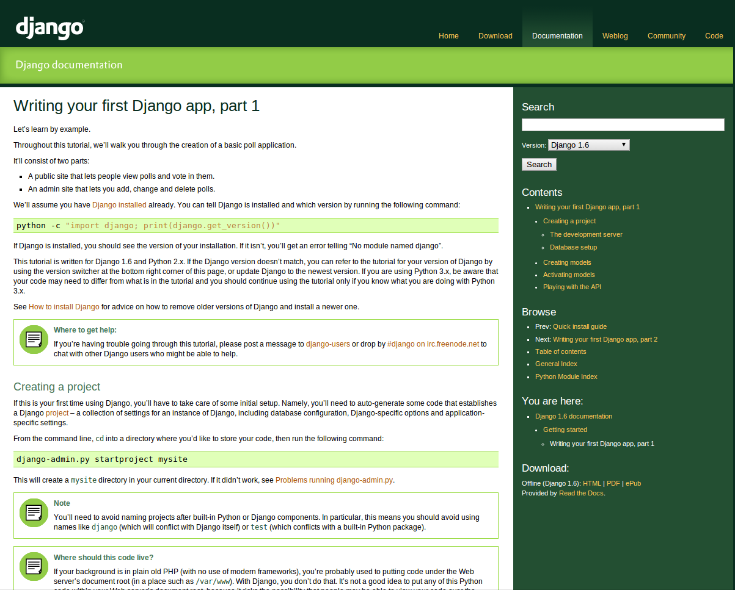Viewport: 735px width, 590px height.
Task: Switch to the Weblog navigation tab
Action: tap(615, 36)
